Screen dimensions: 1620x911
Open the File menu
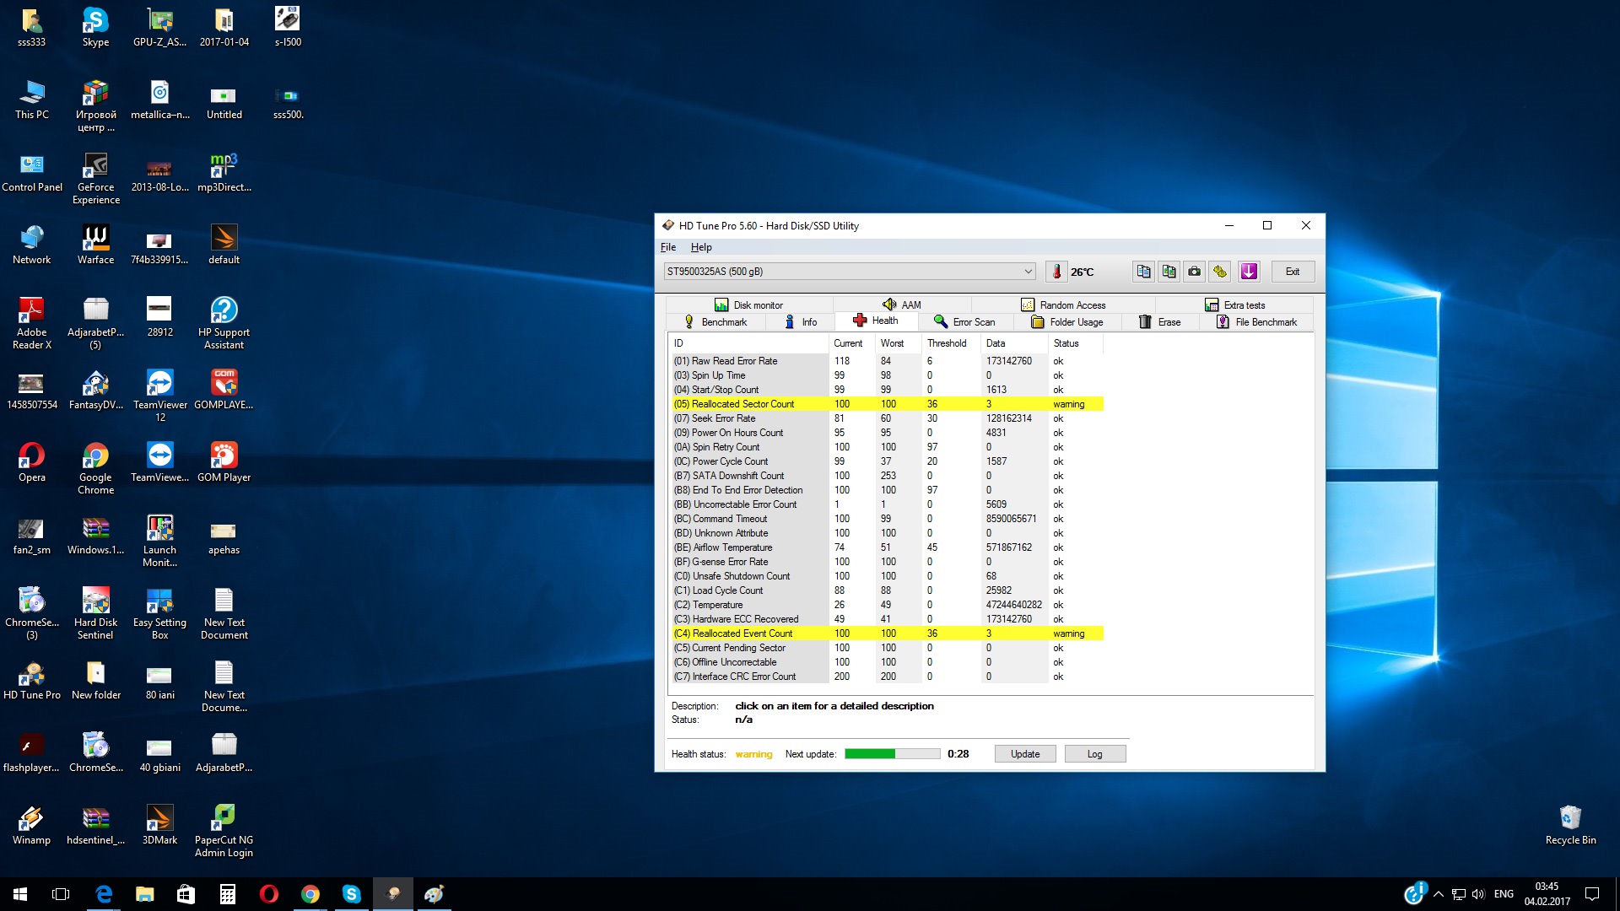(x=667, y=247)
